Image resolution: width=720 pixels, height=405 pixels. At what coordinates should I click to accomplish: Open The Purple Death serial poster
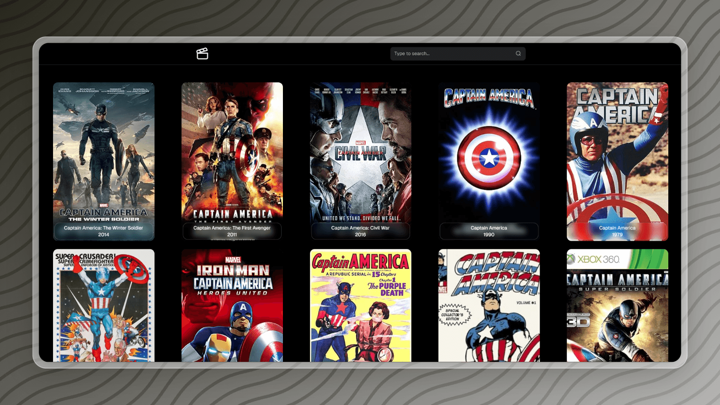click(x=360, y=305)
